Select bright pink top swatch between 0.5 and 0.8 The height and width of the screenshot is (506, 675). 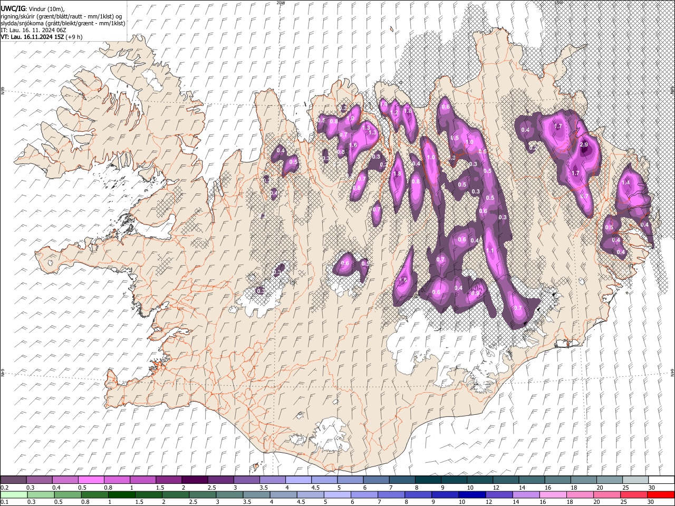(x=91, y=480)
